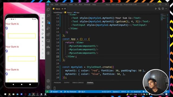173x97 pixels.
Task: Close the App.js editor tab
Action: pos(65,9)
